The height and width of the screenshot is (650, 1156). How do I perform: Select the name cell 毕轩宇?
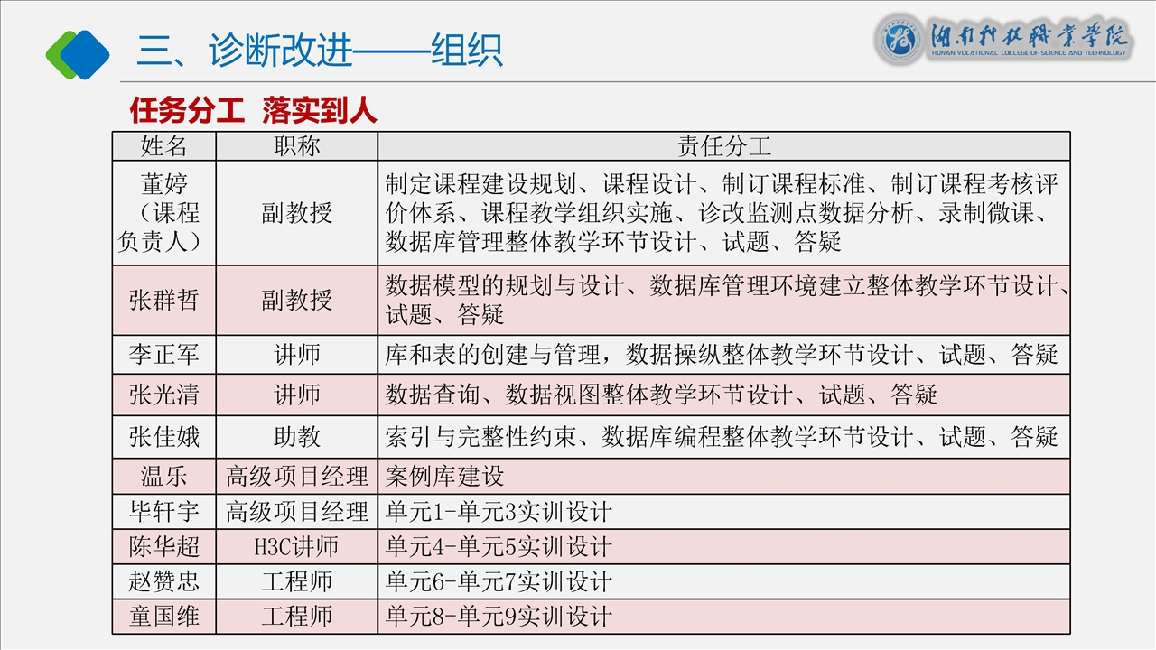pyautogui.click(x=163, y=512)
